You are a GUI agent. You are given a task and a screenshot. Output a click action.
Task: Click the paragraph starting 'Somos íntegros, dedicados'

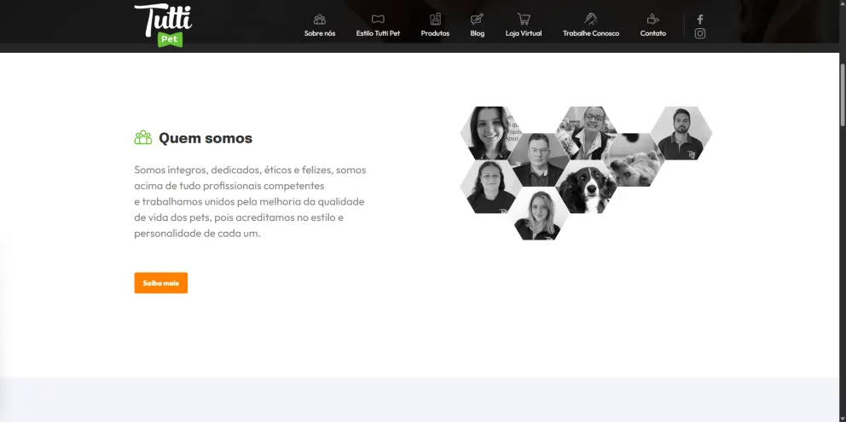(x=251, y=202)
